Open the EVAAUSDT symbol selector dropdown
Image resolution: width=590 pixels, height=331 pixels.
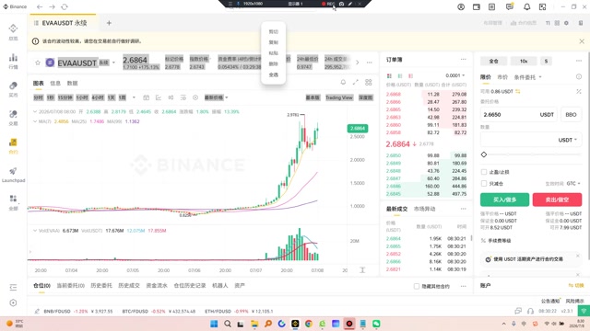(113, 63)
